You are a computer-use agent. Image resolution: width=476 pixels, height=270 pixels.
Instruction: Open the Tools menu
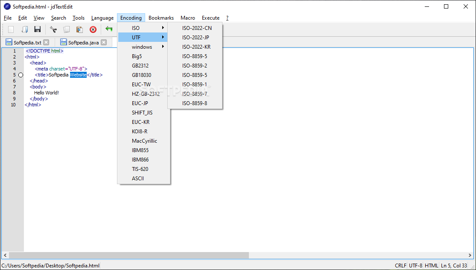pyautogui.click(x=79, y=18)
